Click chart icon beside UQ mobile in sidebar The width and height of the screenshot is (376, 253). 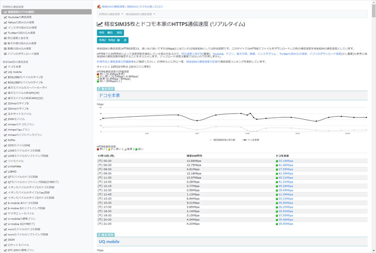(5, 72)
